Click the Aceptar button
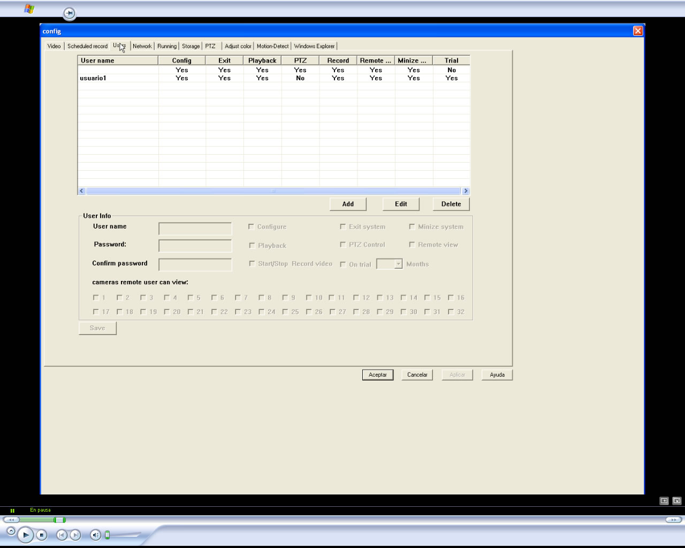The width and height of the screenshot is (685, 548). pyautogui.click(x=377, y=375)
